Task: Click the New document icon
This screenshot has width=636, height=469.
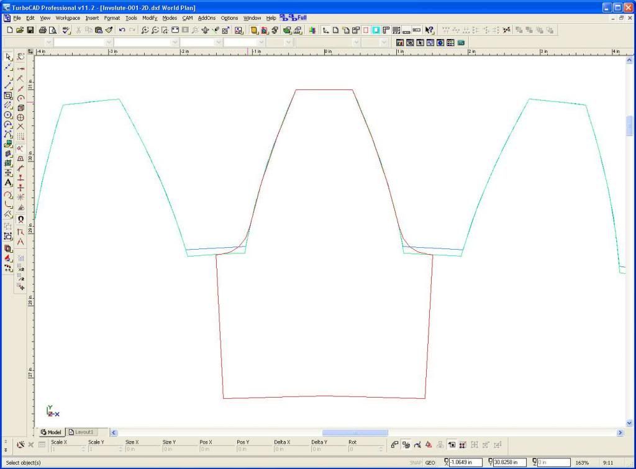Action: (10, 30)
